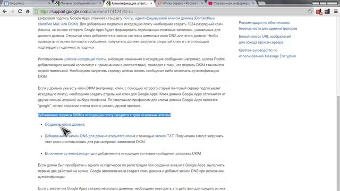This screenshot has width=340, height=191.
Task: Click the support.google.com address bar
Action: click(174, 12)
